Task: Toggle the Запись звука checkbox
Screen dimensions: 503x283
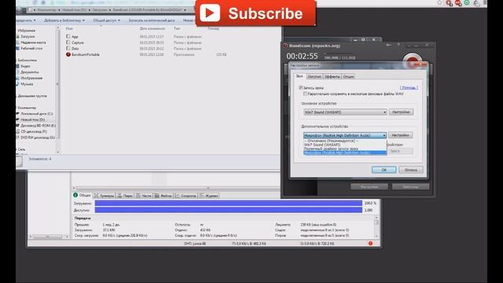Action: 300,87
